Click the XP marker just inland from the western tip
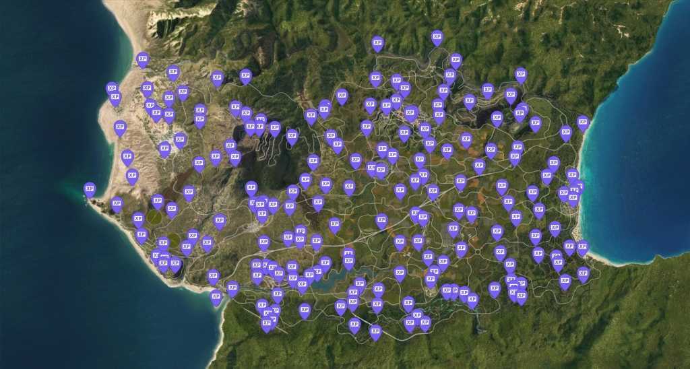 (117, 203)
